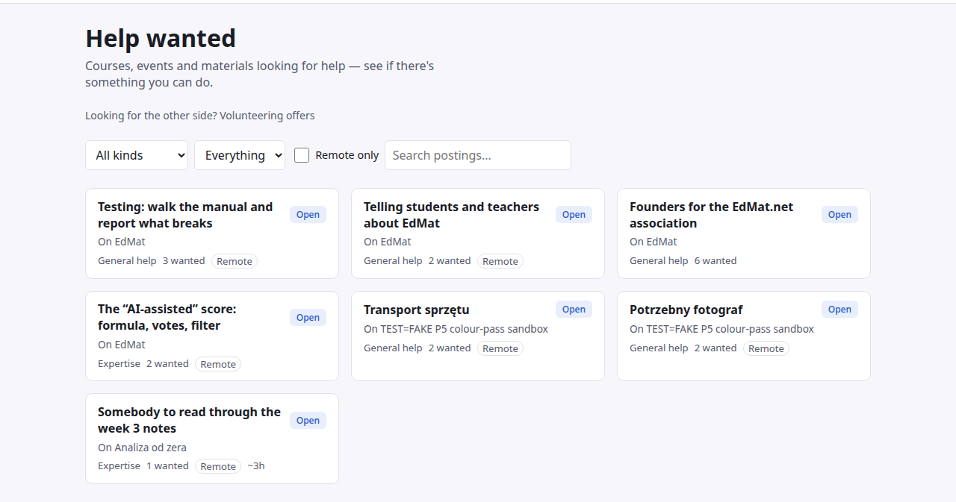This screenshot has height=502, width=956.
Task: Open the Testing: walk the manual posting
Action: [x=185, y=215]
